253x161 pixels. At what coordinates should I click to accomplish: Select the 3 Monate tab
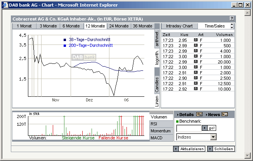(x=47, y=26)
